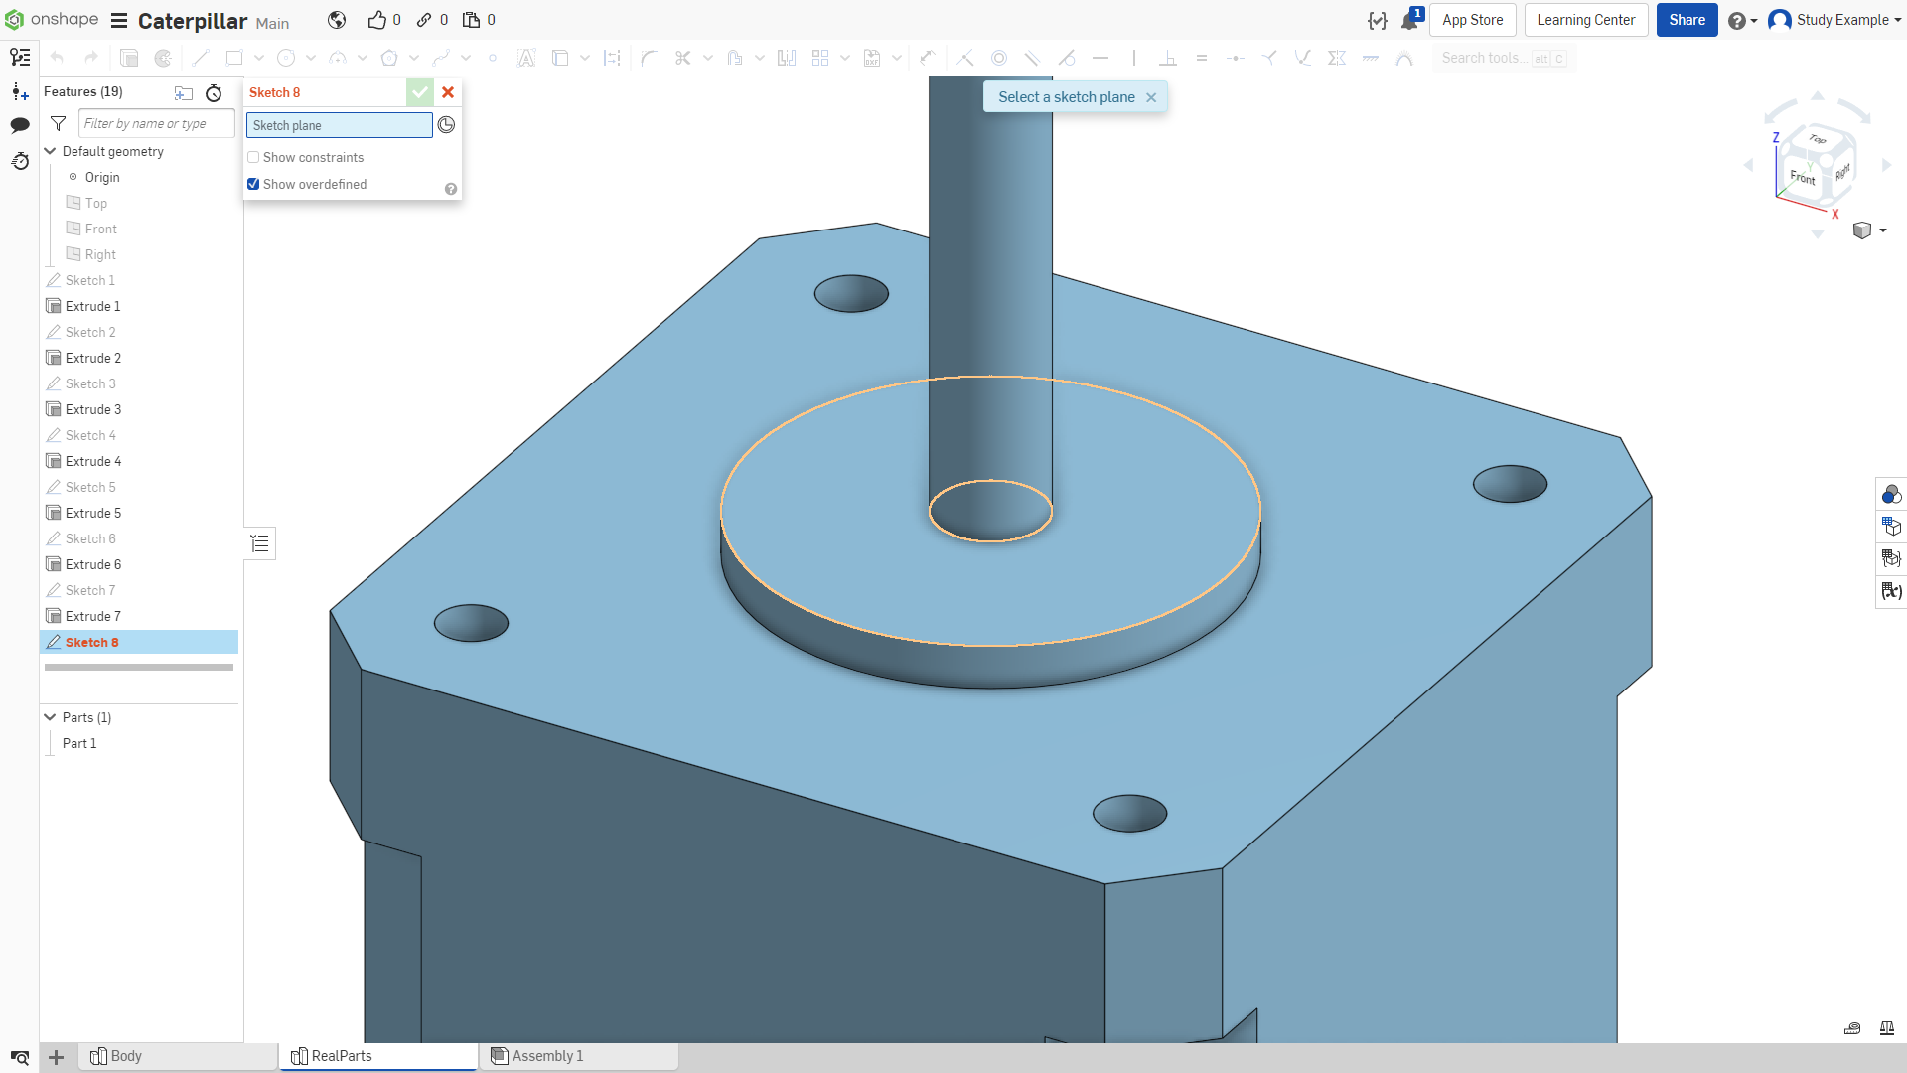Image resolution: width=1907 pixels, height=1073 pixels.
Task: Expand the arc tool dropdown arrow
Action: coord(363,58)
